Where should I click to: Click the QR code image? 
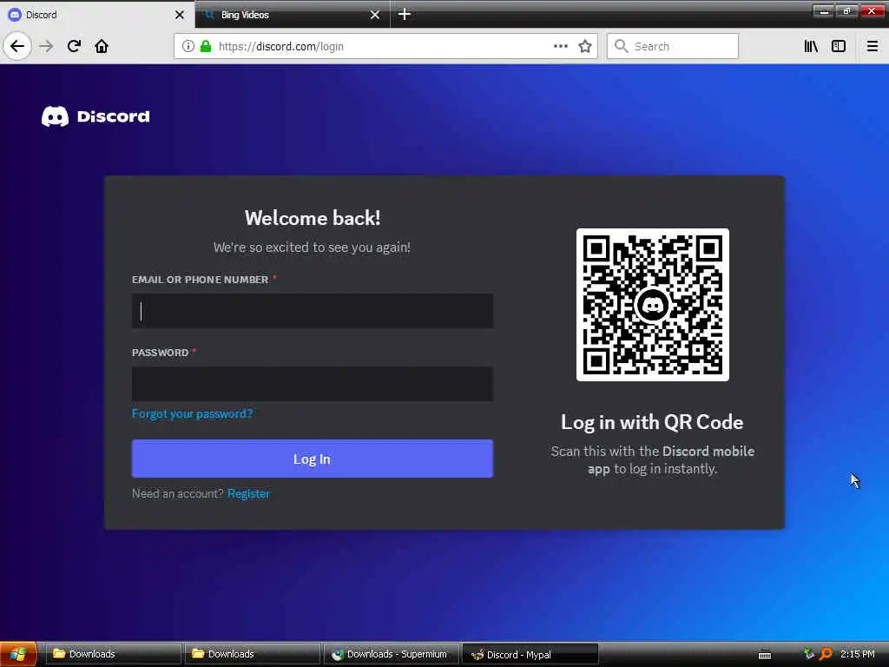coord(653,305)
